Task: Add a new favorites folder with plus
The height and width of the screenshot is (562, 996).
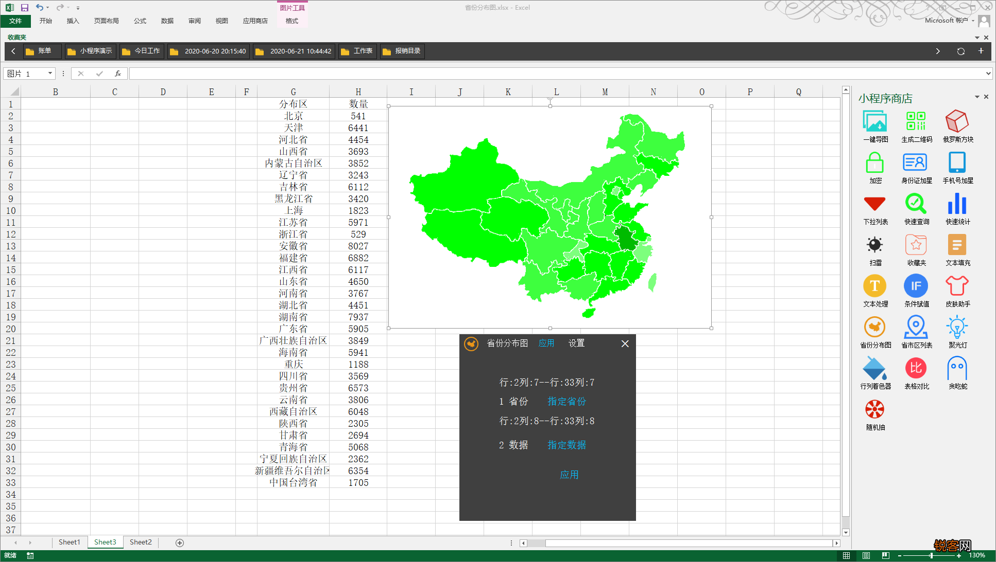Action: pyautogui.click(x=981, y=51)
